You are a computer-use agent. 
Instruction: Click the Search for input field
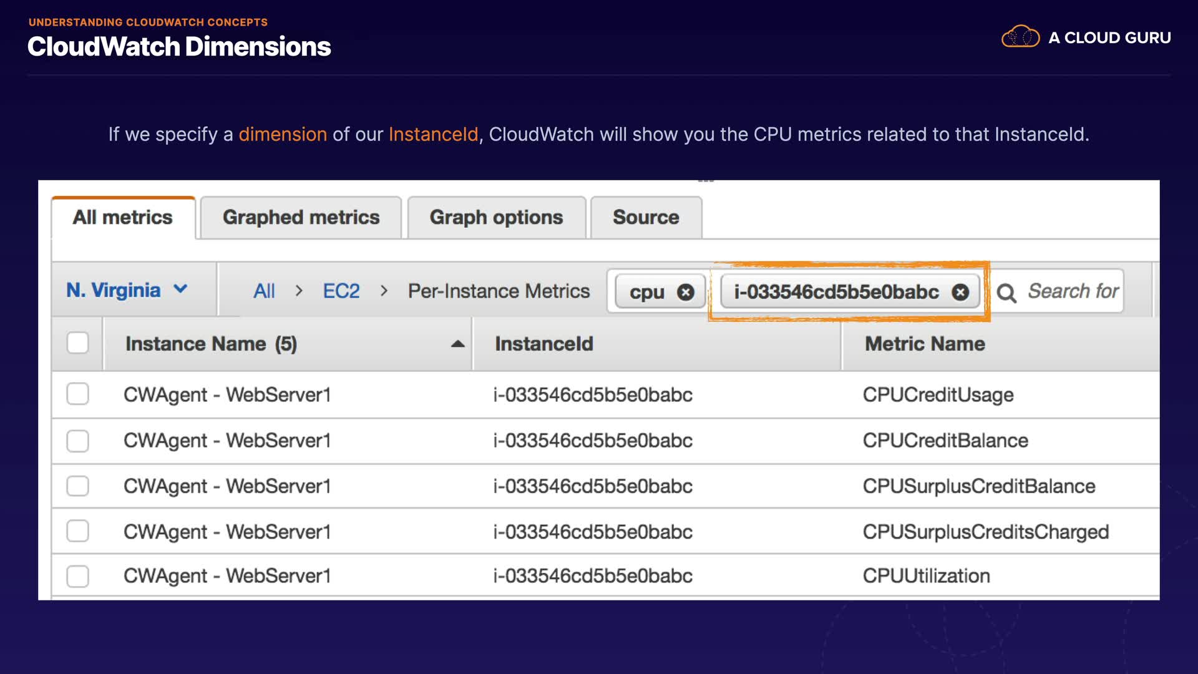coord(1072,291)
